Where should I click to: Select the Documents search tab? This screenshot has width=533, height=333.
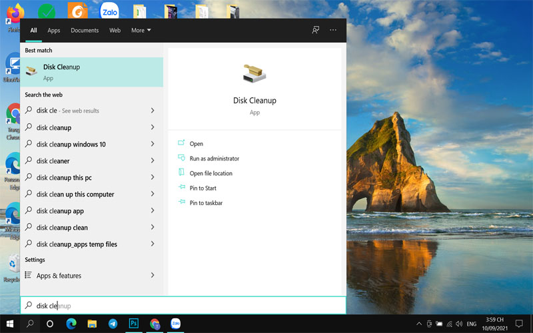click(x=85, y=30)
